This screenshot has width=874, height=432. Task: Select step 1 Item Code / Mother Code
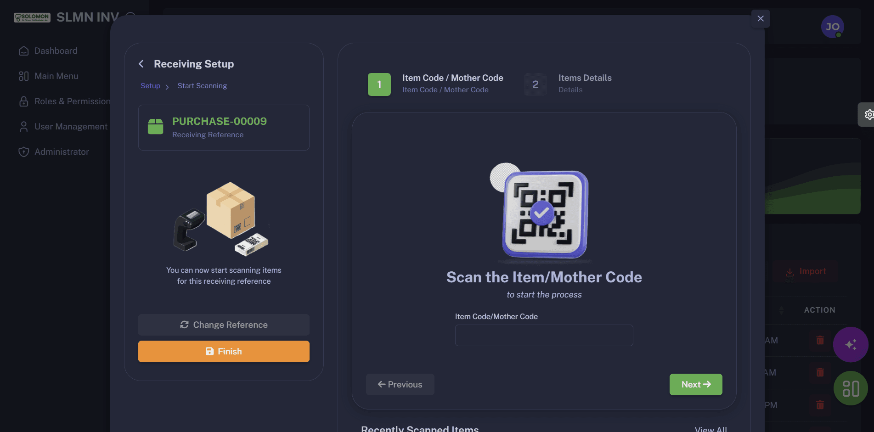[435, 84]
